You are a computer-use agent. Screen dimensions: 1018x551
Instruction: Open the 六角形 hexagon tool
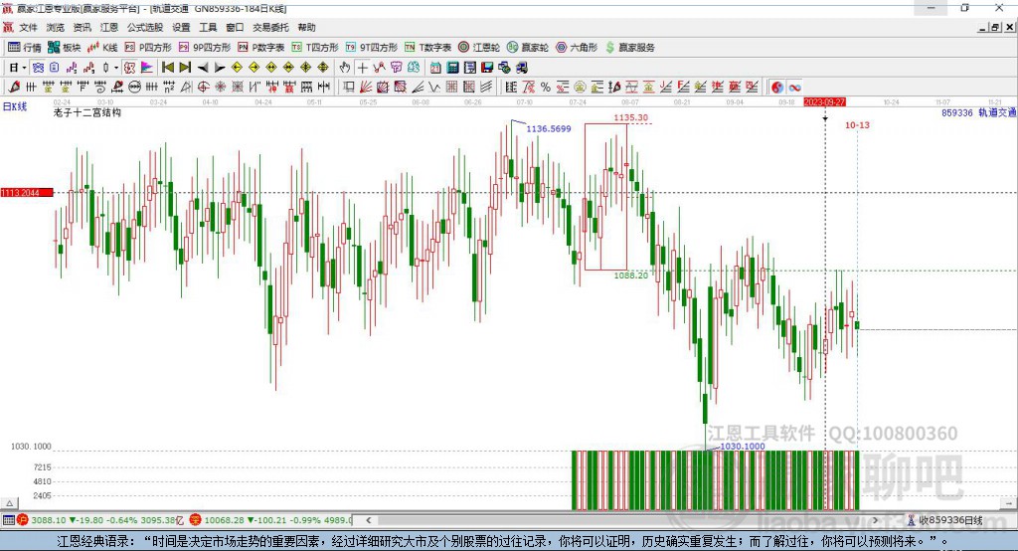pos(577,47)
